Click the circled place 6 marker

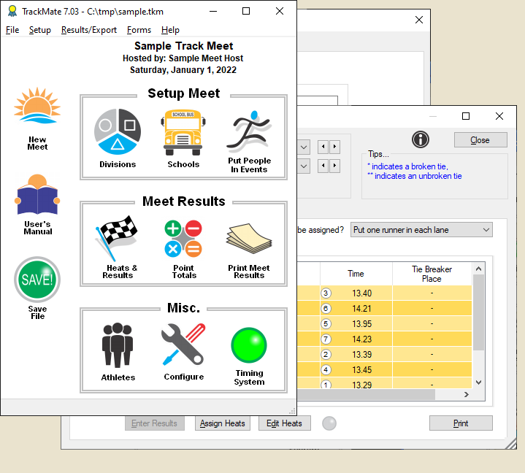pyautogui.click(x=326, y=308)
